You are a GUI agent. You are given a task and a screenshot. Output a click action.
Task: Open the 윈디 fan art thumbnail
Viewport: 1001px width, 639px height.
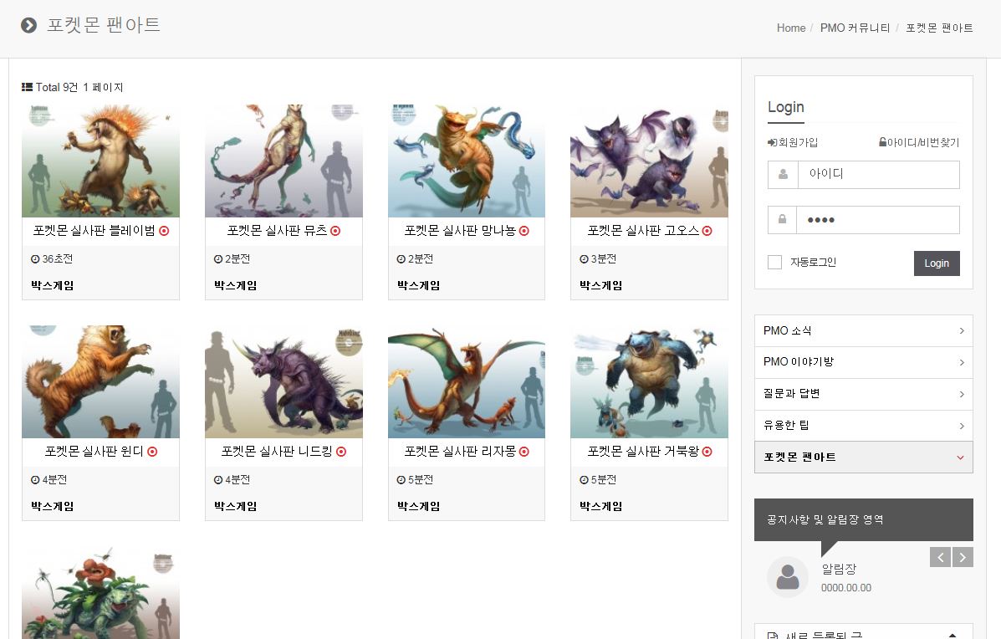pyautogui.click(x=101, y=381)
